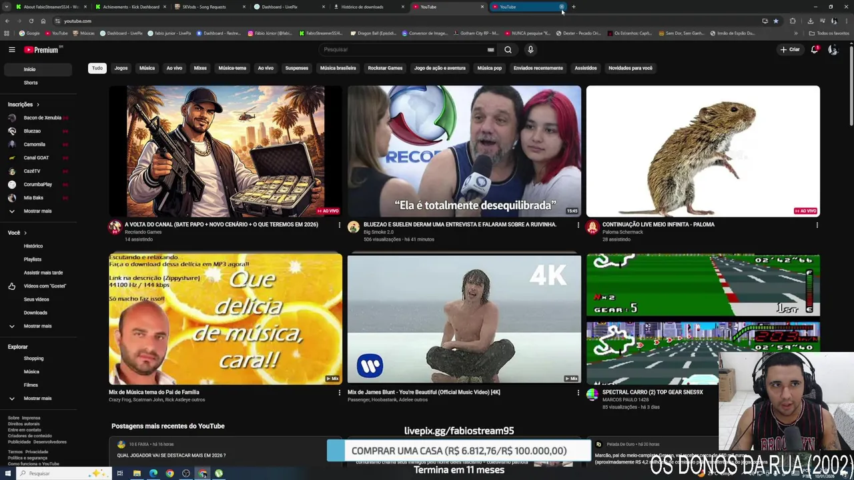854x480 pixels.
Task: Open Big Smoke 2.0 channel avatar
Action: pyautogui.click(x=354, y=228)
